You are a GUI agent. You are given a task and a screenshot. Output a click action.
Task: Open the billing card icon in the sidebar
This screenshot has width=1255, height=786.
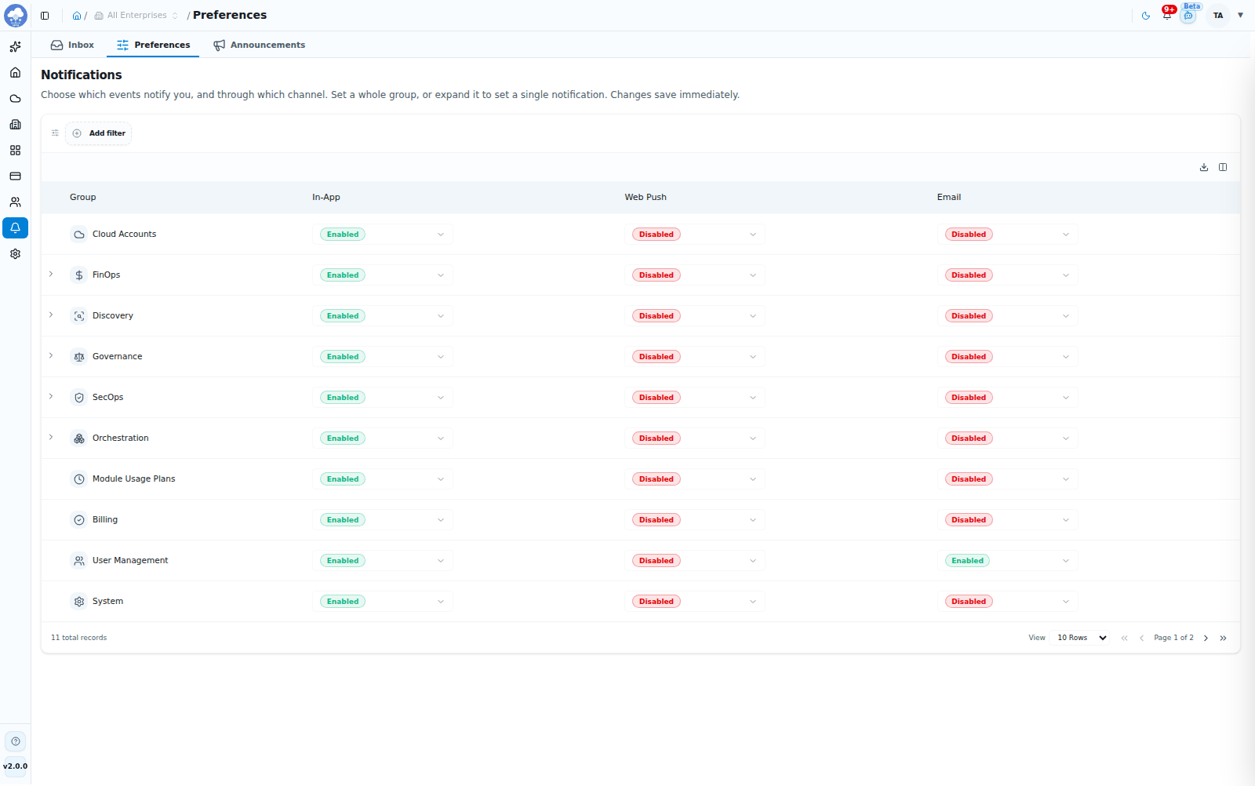tap(15, 176)
